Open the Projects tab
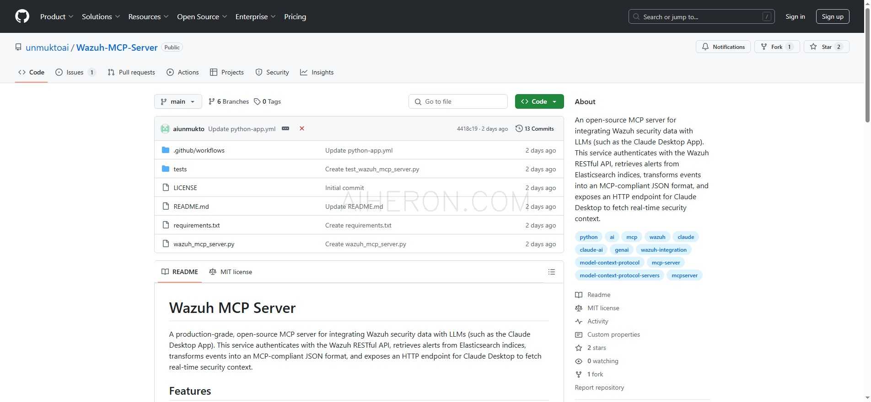Viewport: 871px width, 402px height. pos(227,72)
